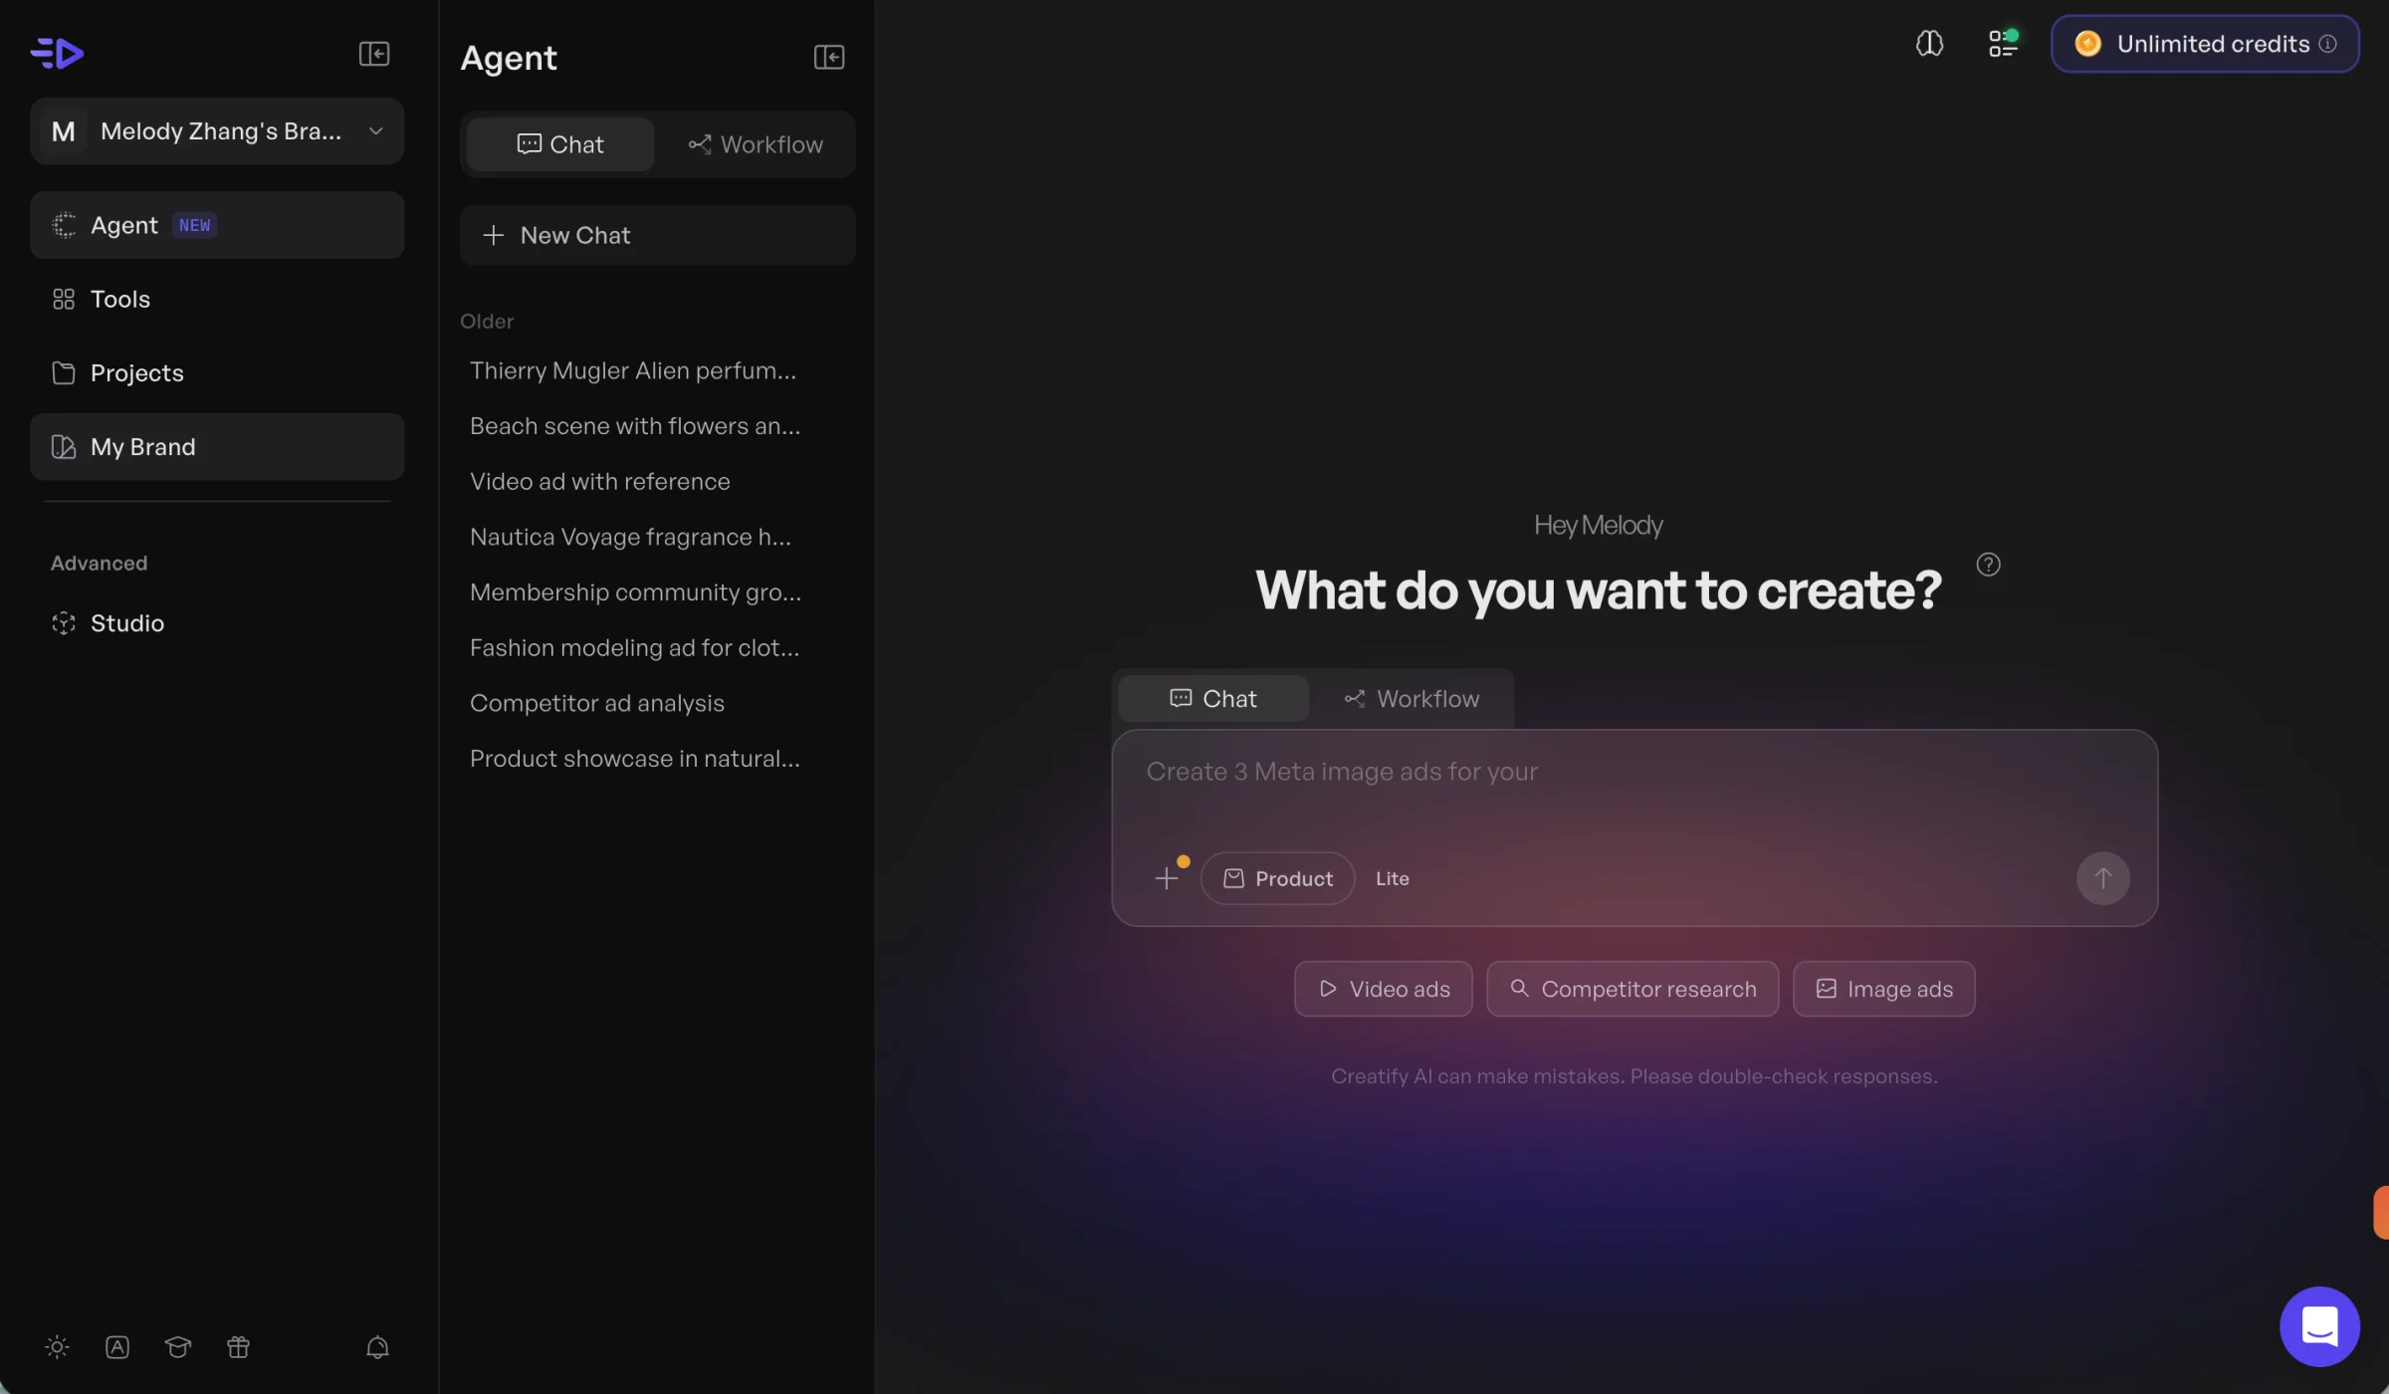Open Tools in the sidebar
This screenshot has height=1394, width=2389.
[217, 299]
